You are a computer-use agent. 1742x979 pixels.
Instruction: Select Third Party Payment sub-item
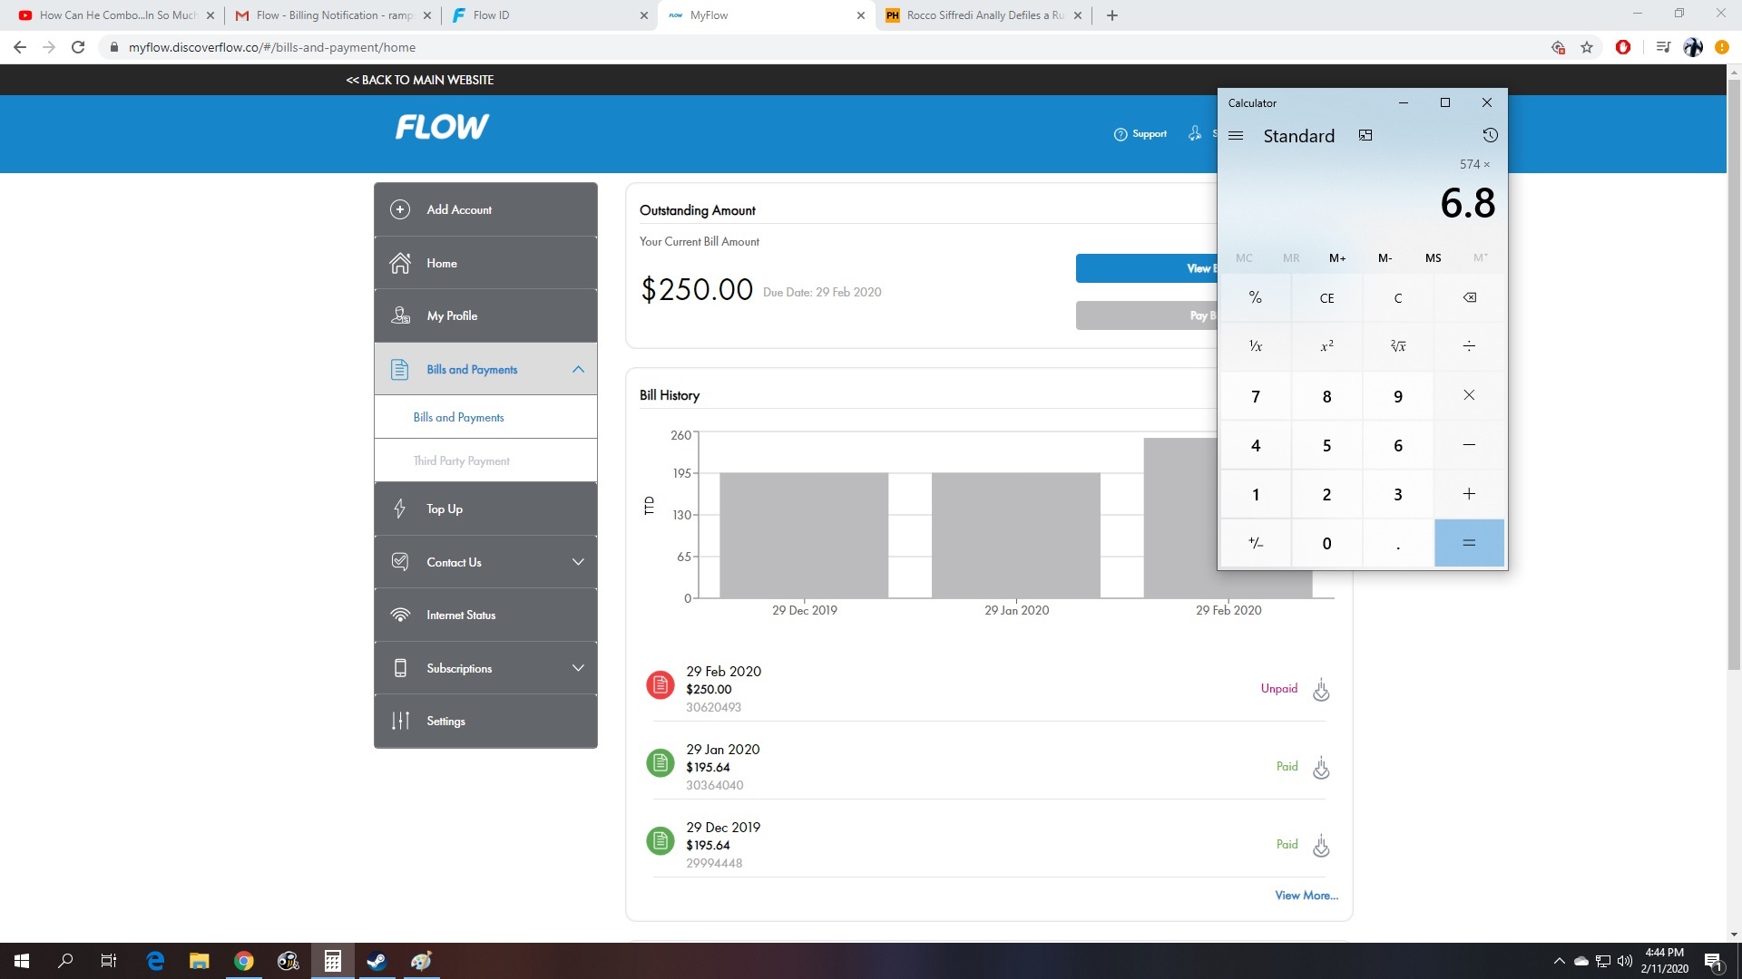[485, 460]
